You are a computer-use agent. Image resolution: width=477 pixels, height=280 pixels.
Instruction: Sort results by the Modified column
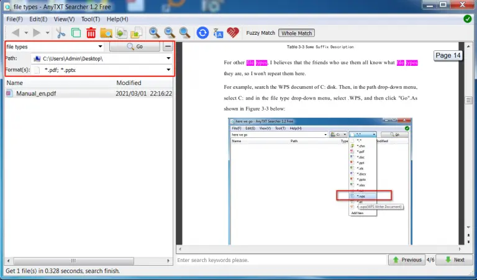pos(129,83)
